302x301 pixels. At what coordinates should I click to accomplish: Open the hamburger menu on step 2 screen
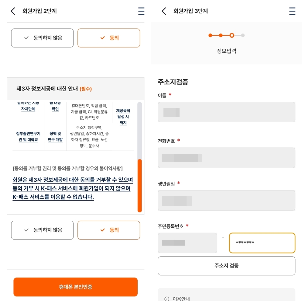[141, 11]
